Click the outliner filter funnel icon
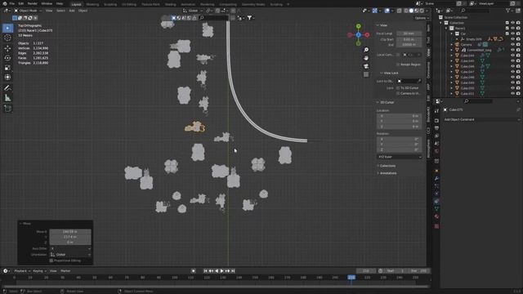This screenshot has width=523, height=294. point(508,11)
